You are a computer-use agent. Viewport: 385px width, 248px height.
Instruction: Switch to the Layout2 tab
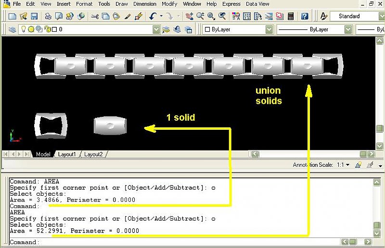point(93,154)
